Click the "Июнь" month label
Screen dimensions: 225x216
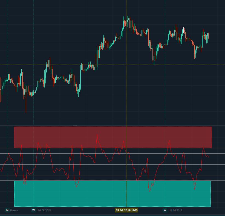(14, 211)
